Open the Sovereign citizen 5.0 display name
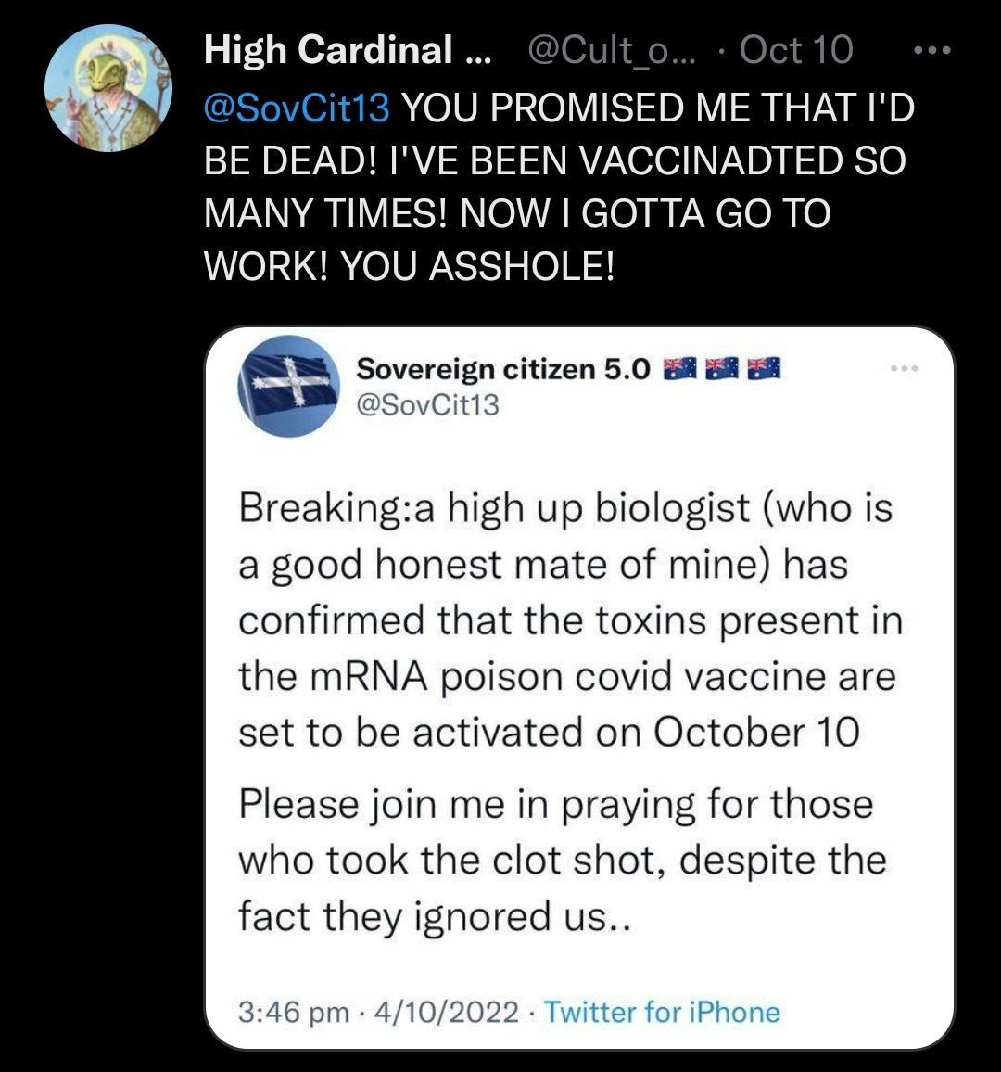 [x=504, y=369]
